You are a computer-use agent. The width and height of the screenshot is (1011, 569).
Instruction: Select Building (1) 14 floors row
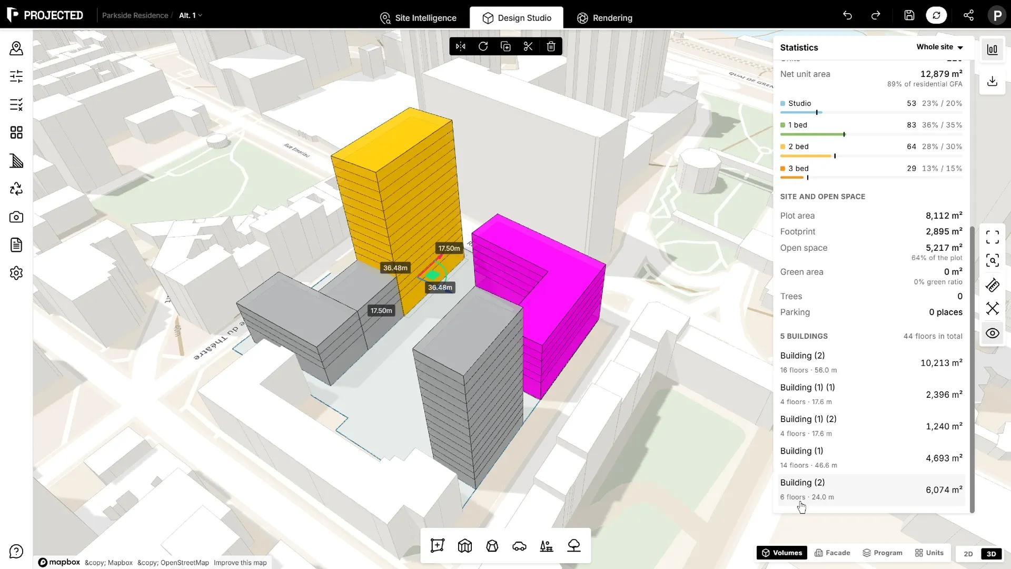click(x=871, y=458)
